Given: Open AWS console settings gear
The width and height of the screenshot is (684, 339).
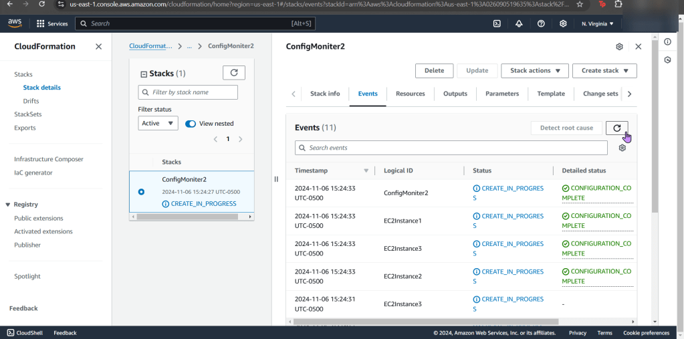Looking at the screenshot, I should pyautogui.click(x=563, y=23).
